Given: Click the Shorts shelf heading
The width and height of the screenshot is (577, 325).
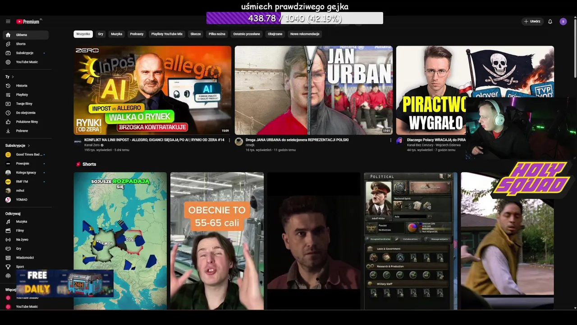Looking at the screenshot, I should click(x=89, y=164).
